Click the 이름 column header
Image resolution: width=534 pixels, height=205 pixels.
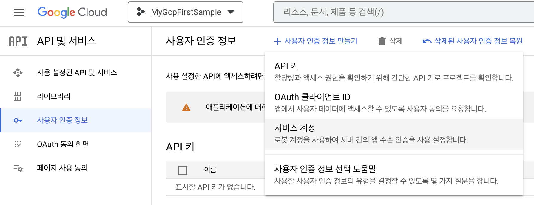[x=210, y=170]
